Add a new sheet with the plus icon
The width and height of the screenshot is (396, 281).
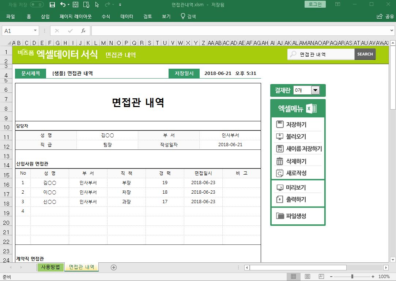pos(114,267)
